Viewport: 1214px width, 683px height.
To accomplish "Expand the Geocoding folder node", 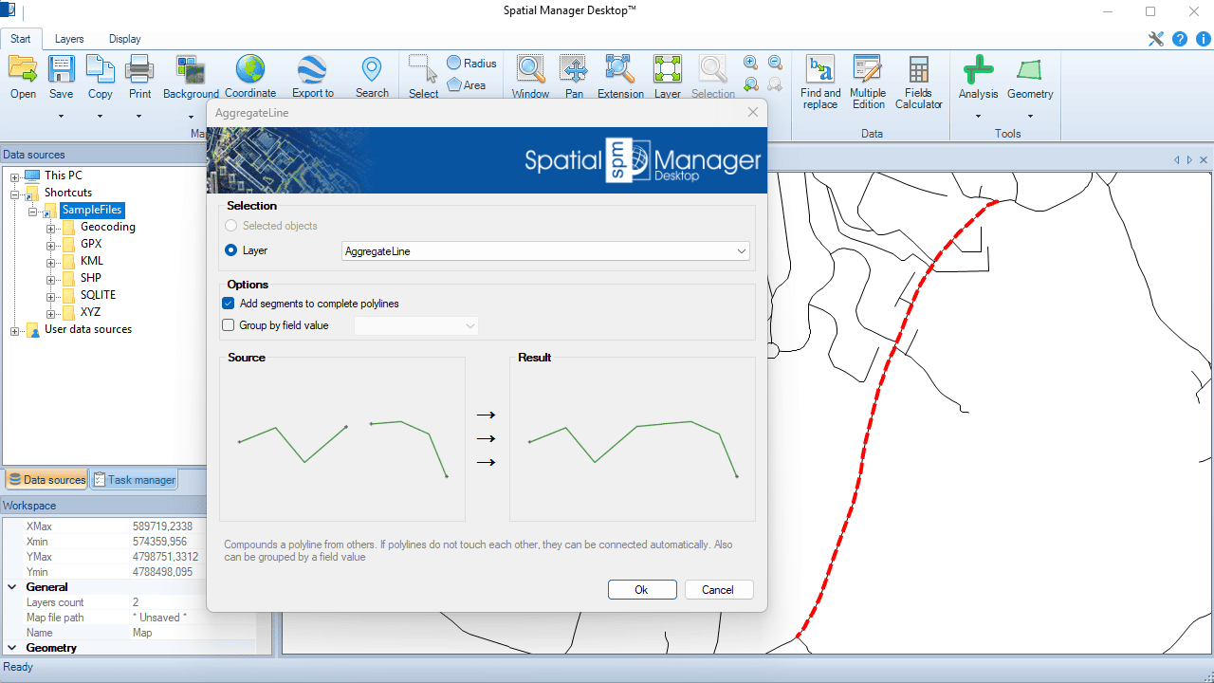I will 50,228.
